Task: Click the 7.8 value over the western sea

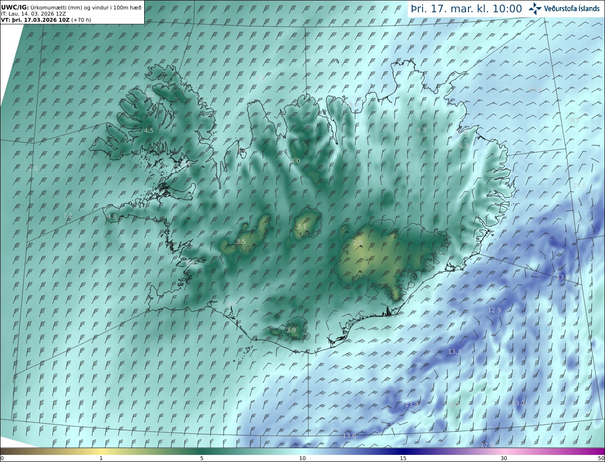Action: pos(34,168)
